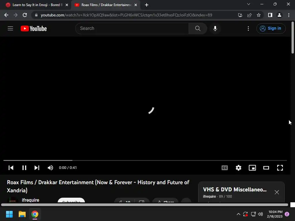Open File Explorer from taskbar
Image resolution: width=295 pixels, height=221 pixels.
[22, 214]
